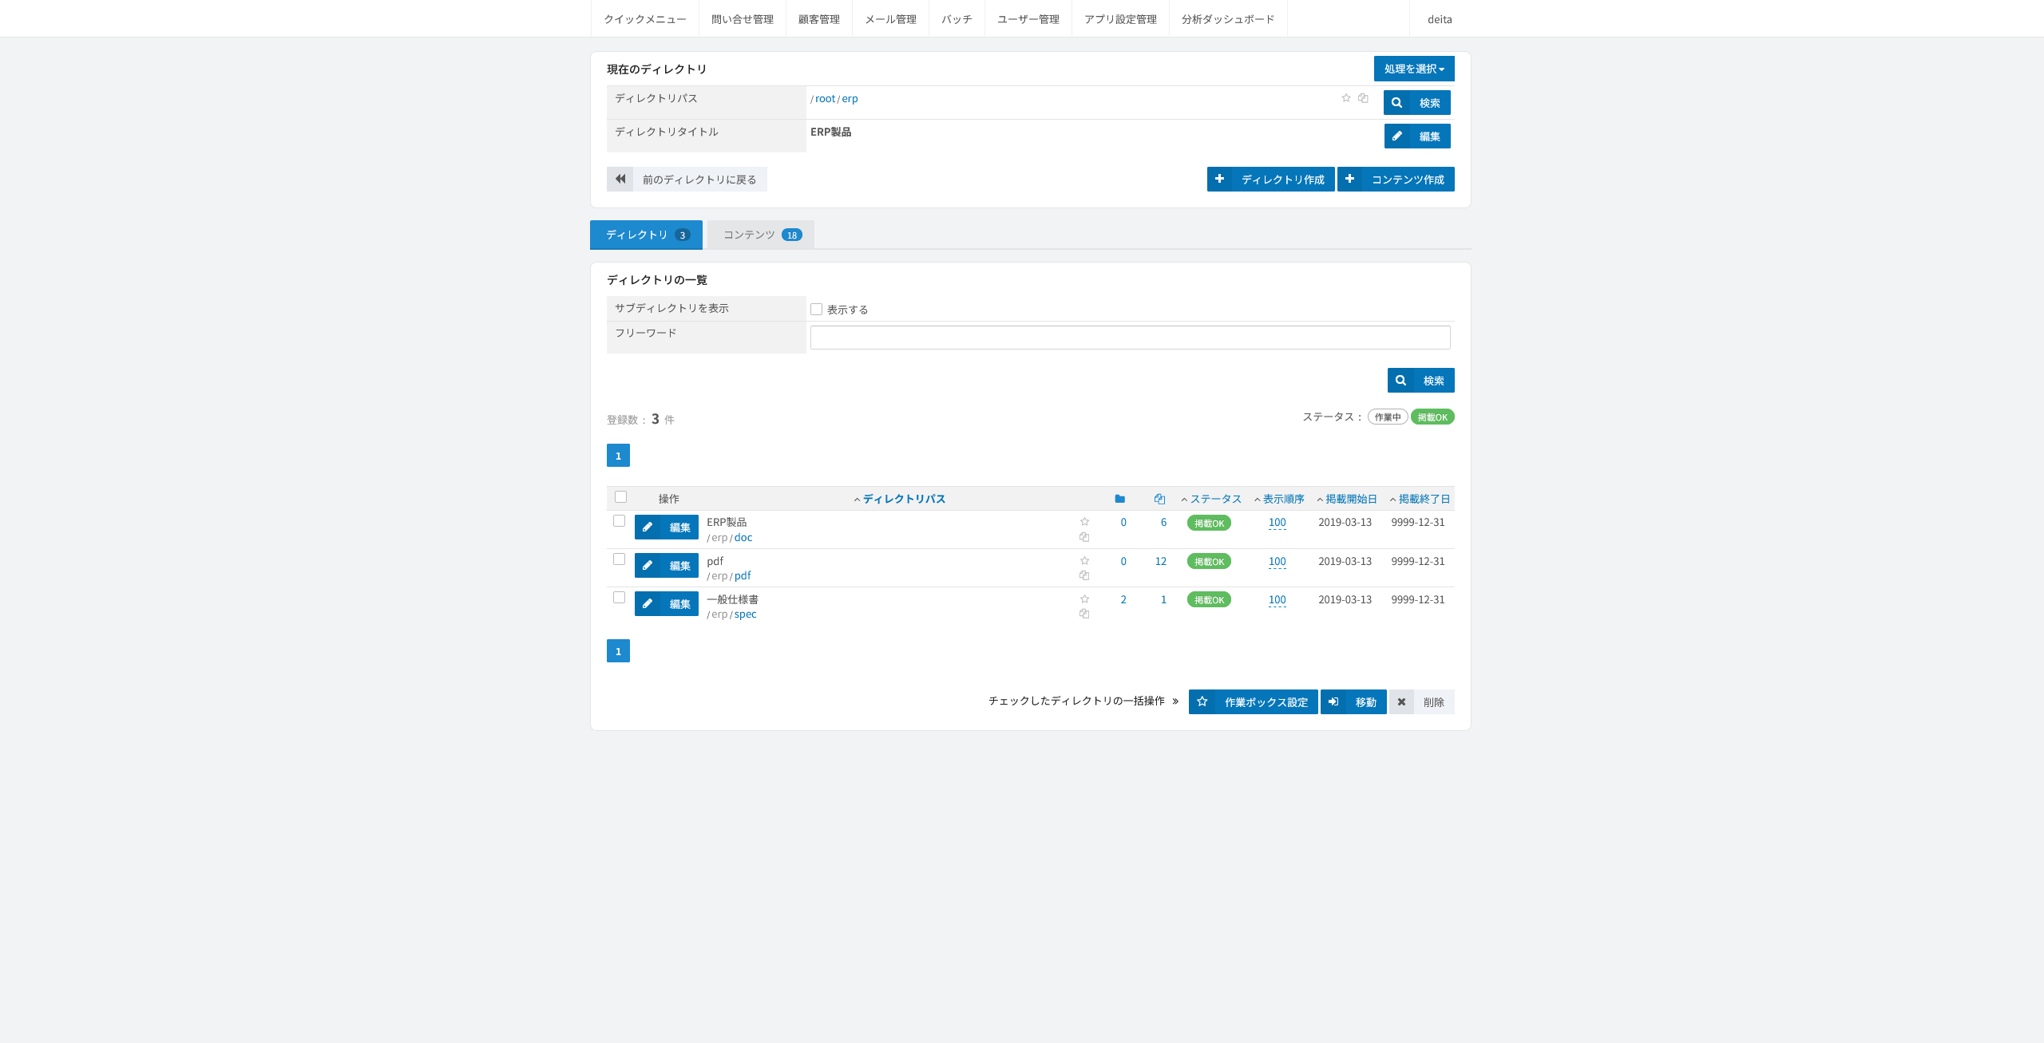
Task: Click magnifier icon on freeword 検索 button
Action: (x=1400, y=380)
